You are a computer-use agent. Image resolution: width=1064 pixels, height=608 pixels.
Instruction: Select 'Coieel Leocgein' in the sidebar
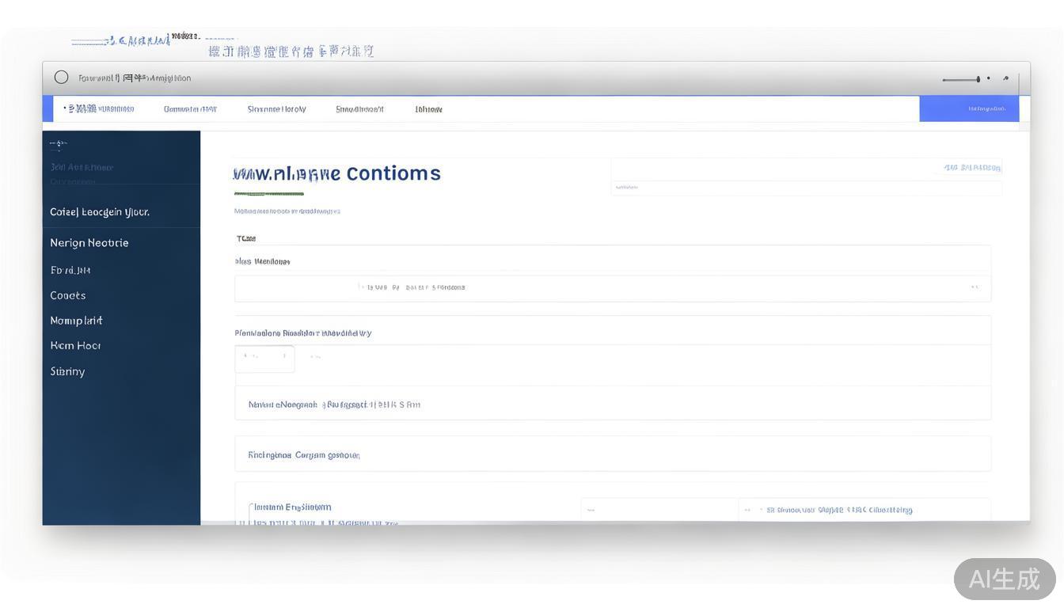(100, 212)
